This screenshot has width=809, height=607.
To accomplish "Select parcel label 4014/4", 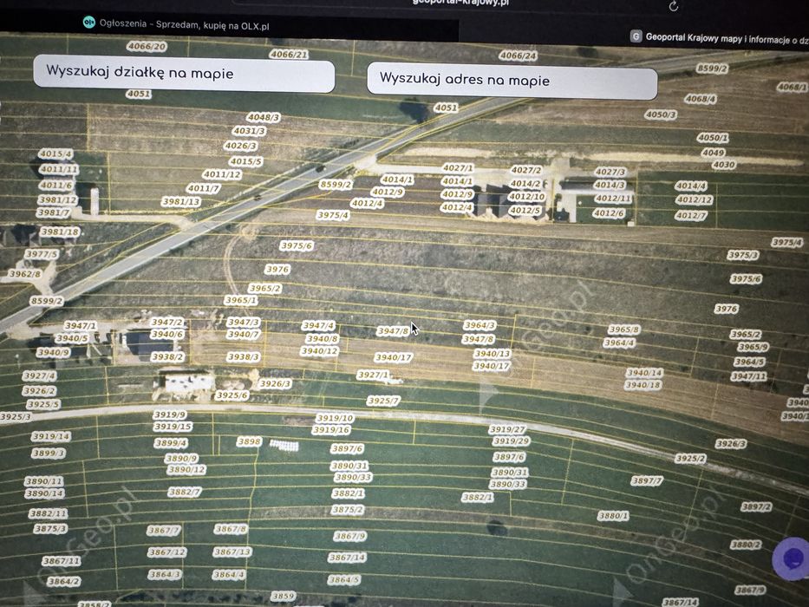I will (691, 186).
